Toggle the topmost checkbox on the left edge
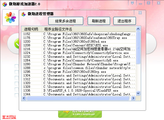Image resolution: width=164 pixels, height=120 pixels. click(16, 66)
